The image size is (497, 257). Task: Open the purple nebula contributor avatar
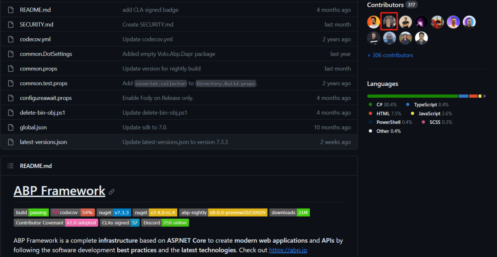point(421,22)
